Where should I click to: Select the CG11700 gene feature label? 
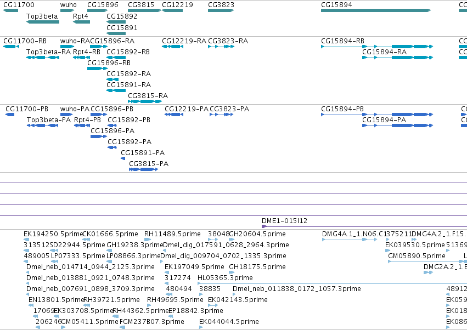(x=19, y=5)
